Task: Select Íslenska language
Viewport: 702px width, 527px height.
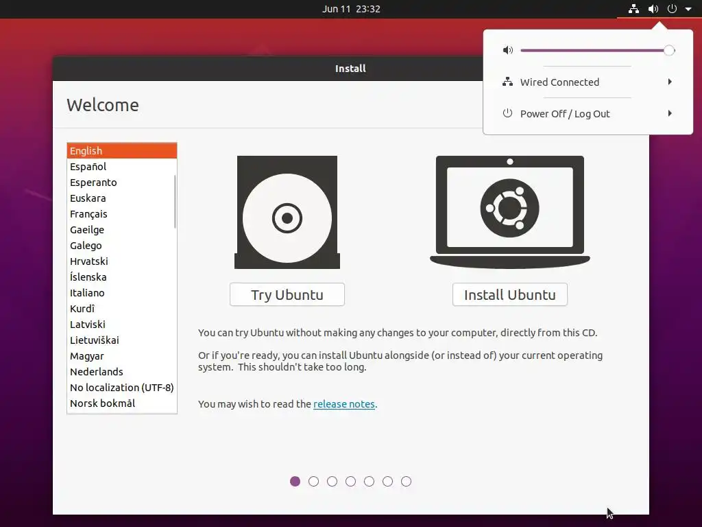Action: [x=121, y=277]
